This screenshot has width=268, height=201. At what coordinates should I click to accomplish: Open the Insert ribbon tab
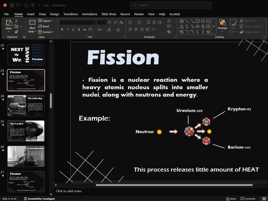[31, 14]
